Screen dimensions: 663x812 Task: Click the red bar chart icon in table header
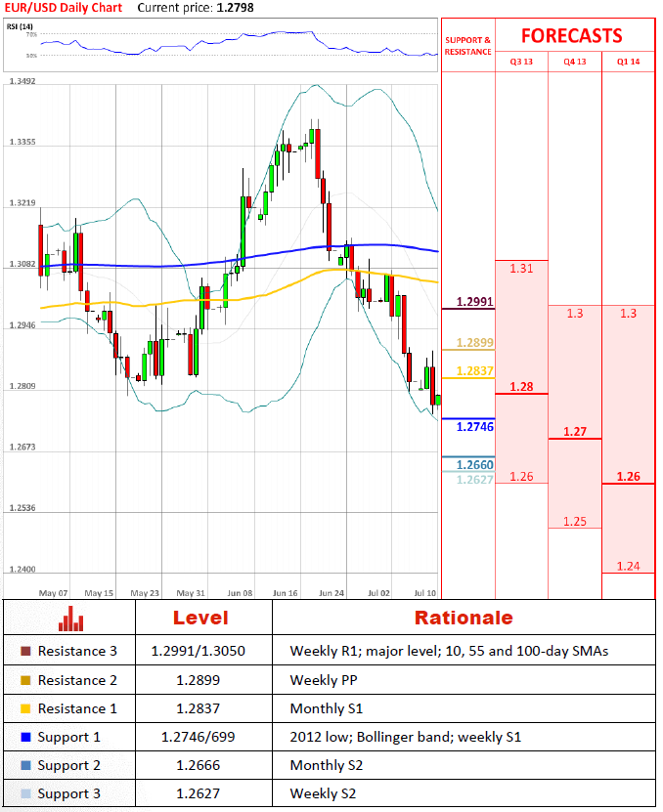click(x=71, y=619)
